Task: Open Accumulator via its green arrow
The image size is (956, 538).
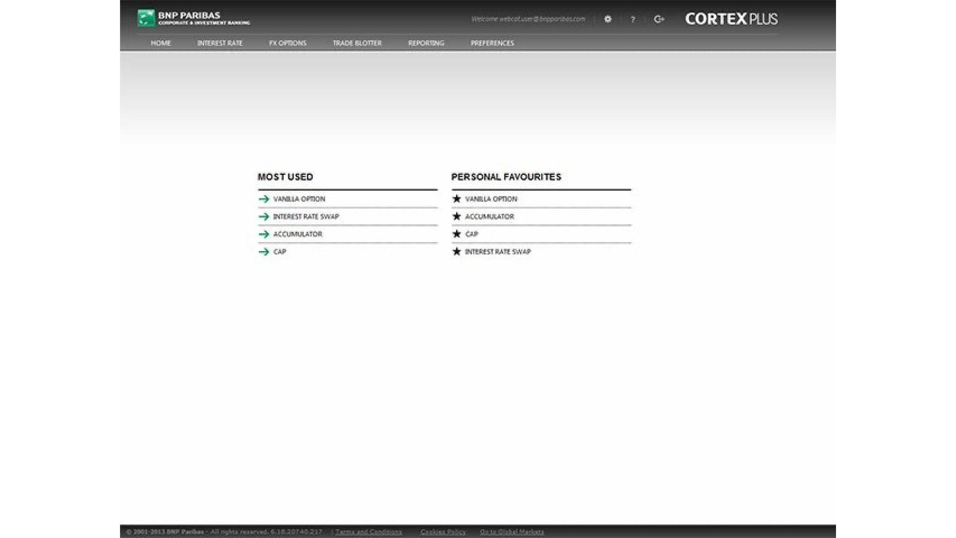Action: 263,234
